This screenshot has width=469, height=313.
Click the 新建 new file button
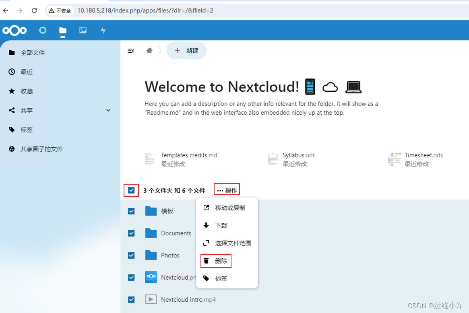click(x=186, y=51)
